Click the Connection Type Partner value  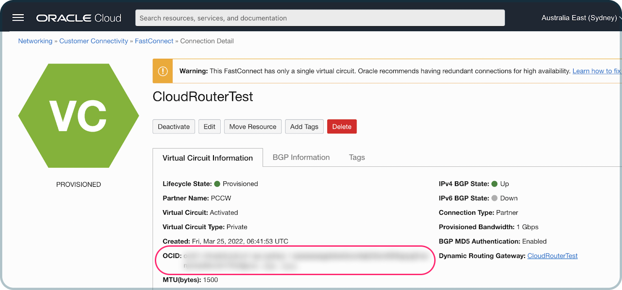point(507,213)
